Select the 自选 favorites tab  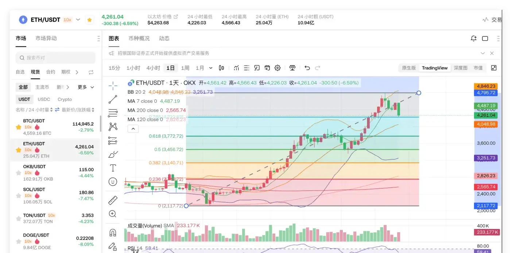20,72
